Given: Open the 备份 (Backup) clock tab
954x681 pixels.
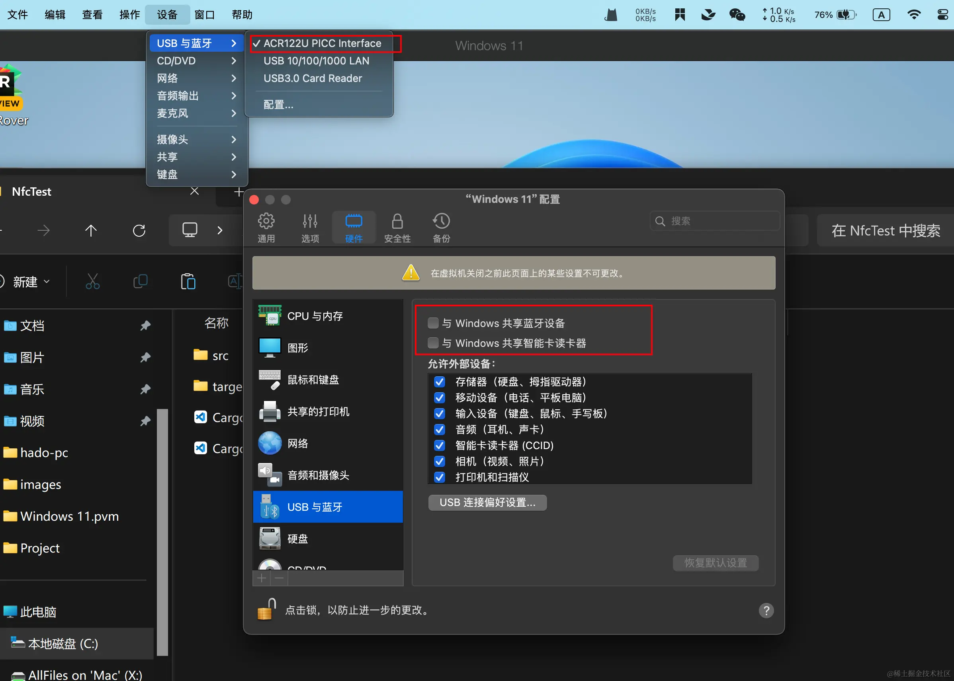Looking at the screenshot, I should pos(441,222).
